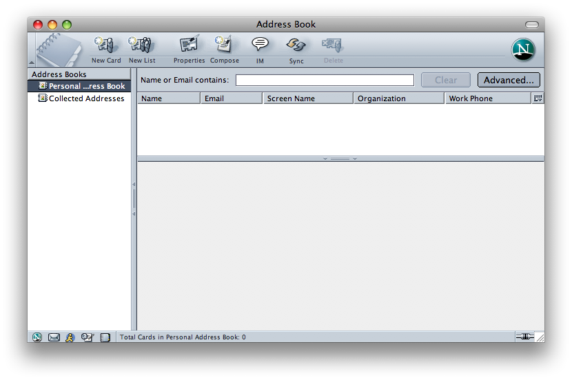The height and width of the screenshot is (380, 572).
Task: Click the Netscape N logo throbber
Action: [524, 50]
